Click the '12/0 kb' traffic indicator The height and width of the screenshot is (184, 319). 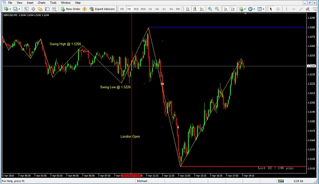299,181
